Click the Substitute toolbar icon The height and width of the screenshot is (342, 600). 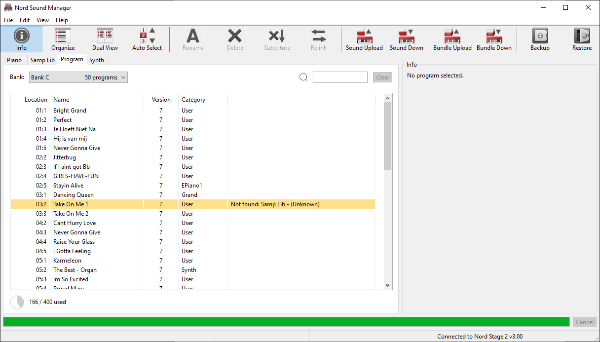point(277,39)
